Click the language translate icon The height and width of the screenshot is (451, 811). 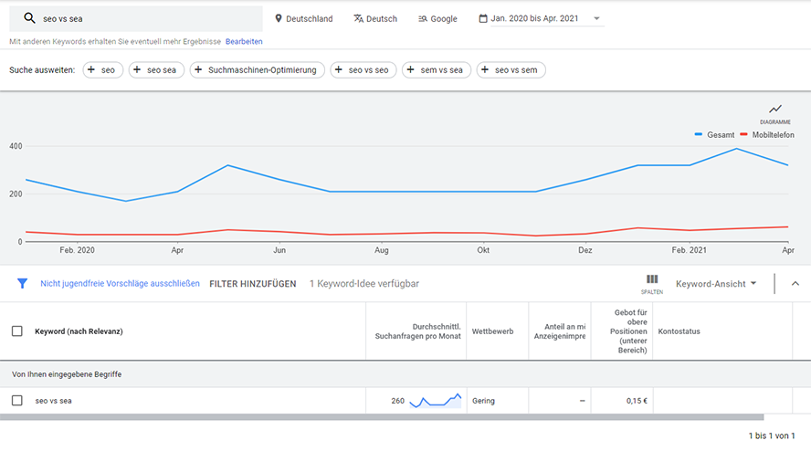pyautogui.click(x=358, y=18)
